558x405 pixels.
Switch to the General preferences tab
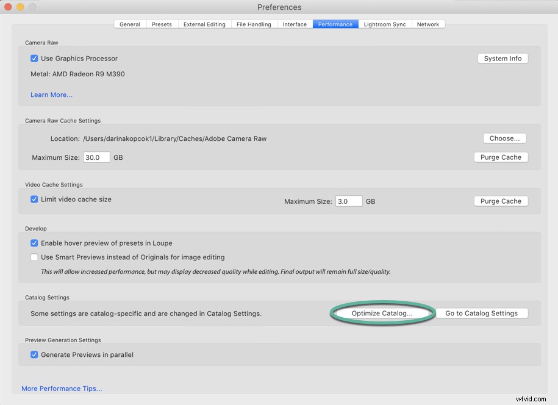click(x=129, y=24)
